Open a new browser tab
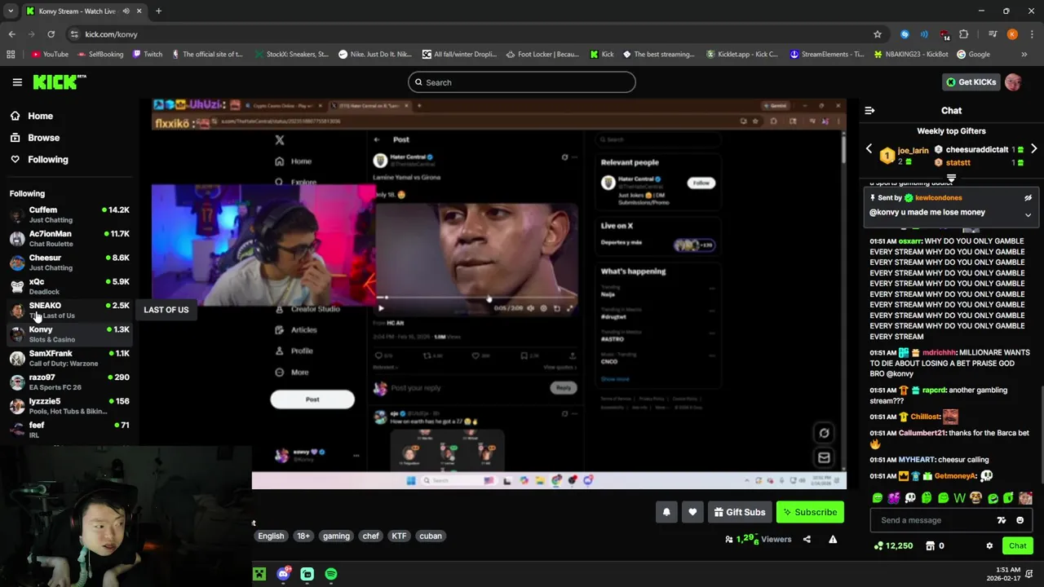 158,11
